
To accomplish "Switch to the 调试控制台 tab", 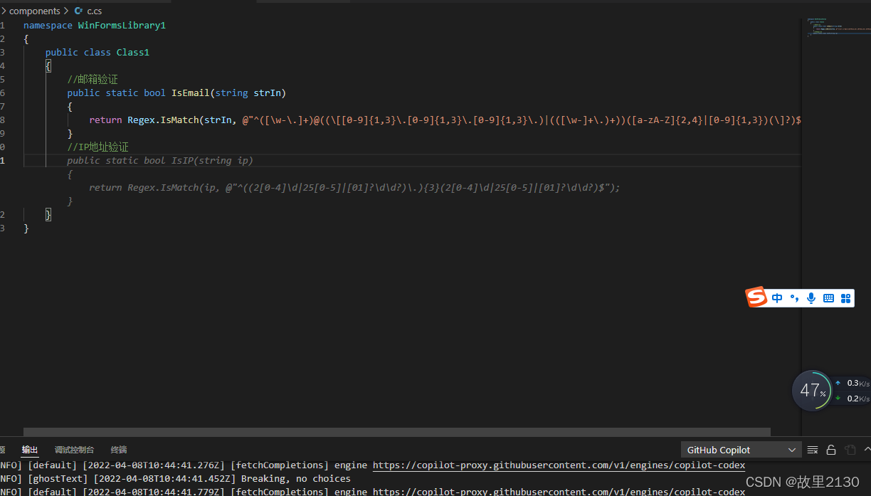I will 74,450.
